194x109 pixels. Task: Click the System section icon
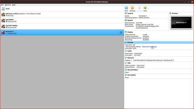[126, 20]
